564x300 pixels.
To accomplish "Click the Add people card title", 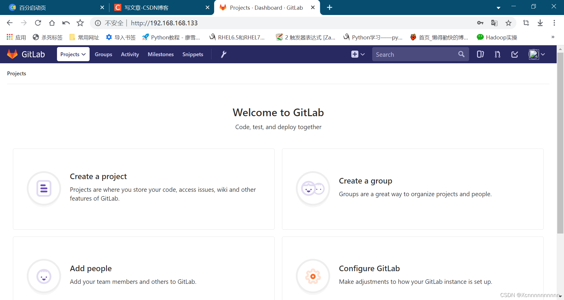I will (x=91, y=269).
